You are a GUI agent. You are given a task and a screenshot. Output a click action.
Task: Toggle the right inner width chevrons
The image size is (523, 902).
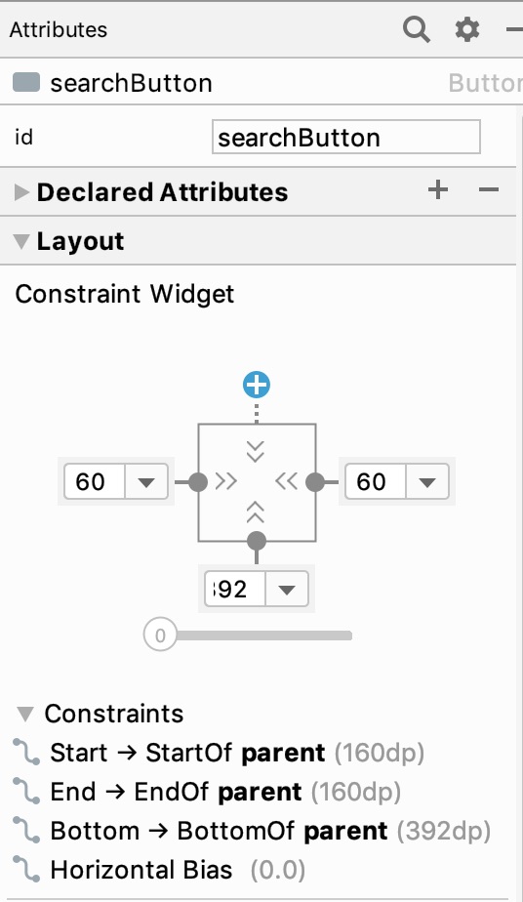pos(286,481)
